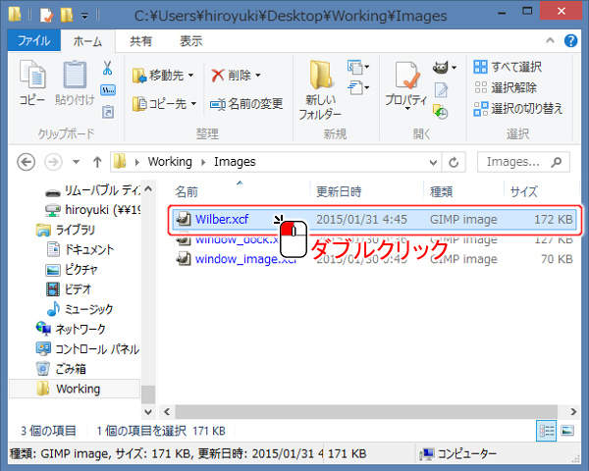589x471 pixels.
Task: Open the Quick Access toolbar customize arrow
Action: click(x=84, y=16)
